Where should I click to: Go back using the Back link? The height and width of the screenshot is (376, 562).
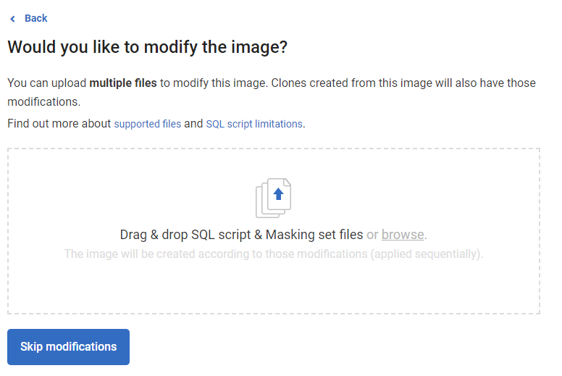point(35,18)
